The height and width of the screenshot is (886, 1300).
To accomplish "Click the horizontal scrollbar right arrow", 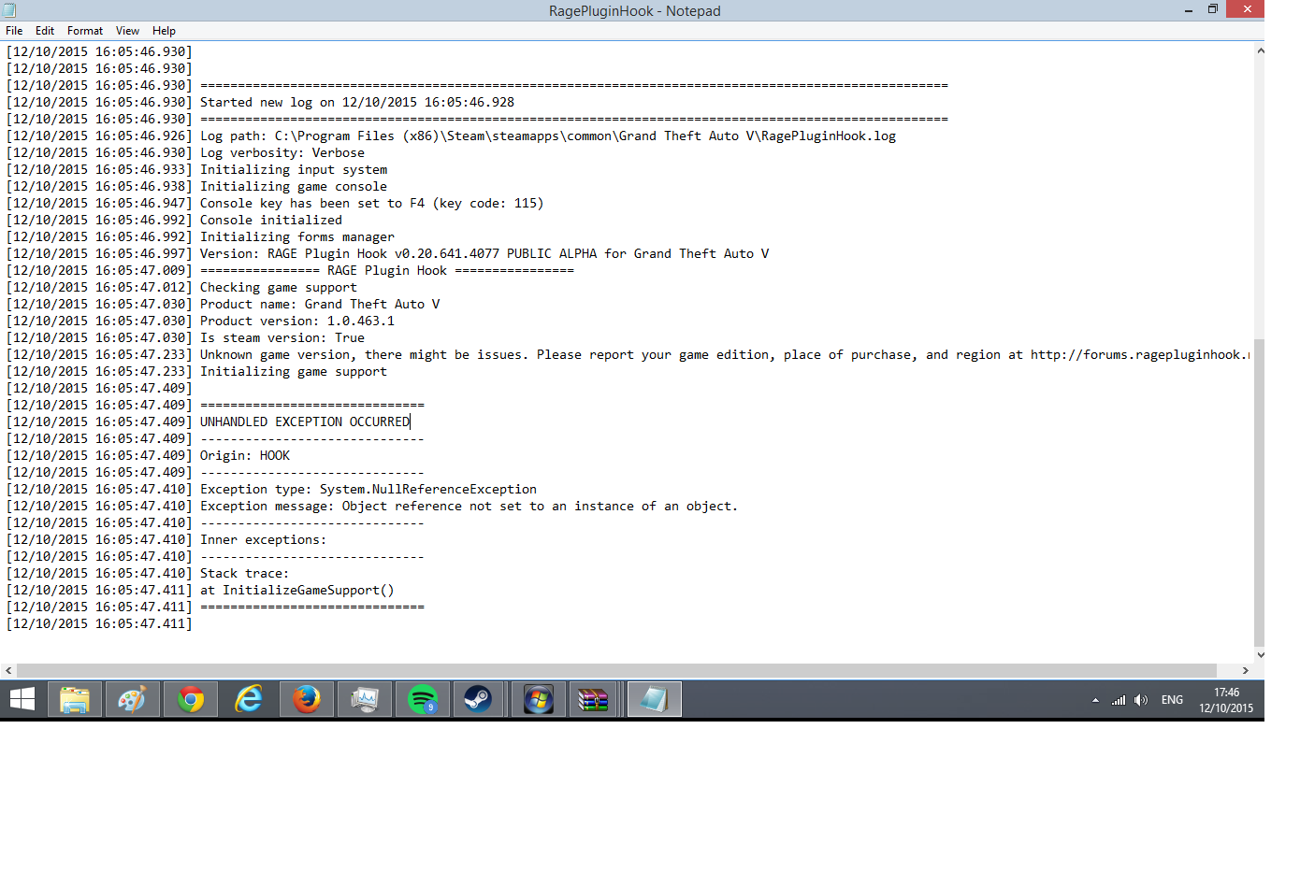I will click(x=1246, y=671).
